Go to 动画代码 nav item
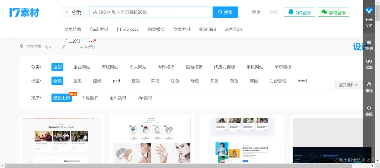The height and width of the screenshot is (168, 380). click(x=233, y=29)
